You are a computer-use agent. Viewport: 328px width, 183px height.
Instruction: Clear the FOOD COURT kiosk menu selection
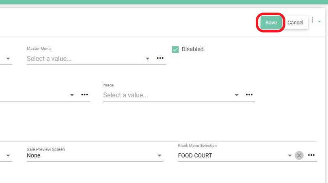[x=299, y=155]
